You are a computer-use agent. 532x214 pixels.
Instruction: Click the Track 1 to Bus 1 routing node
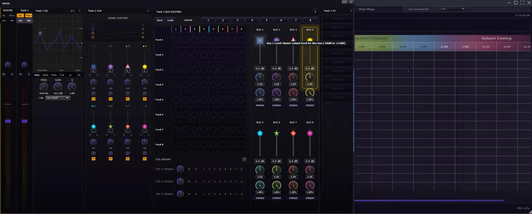(176, 40)
